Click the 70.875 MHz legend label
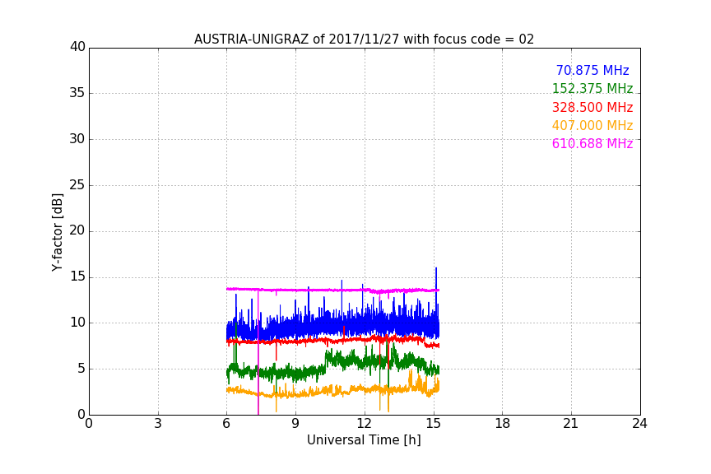711x474 pixels. coord(592,71)
